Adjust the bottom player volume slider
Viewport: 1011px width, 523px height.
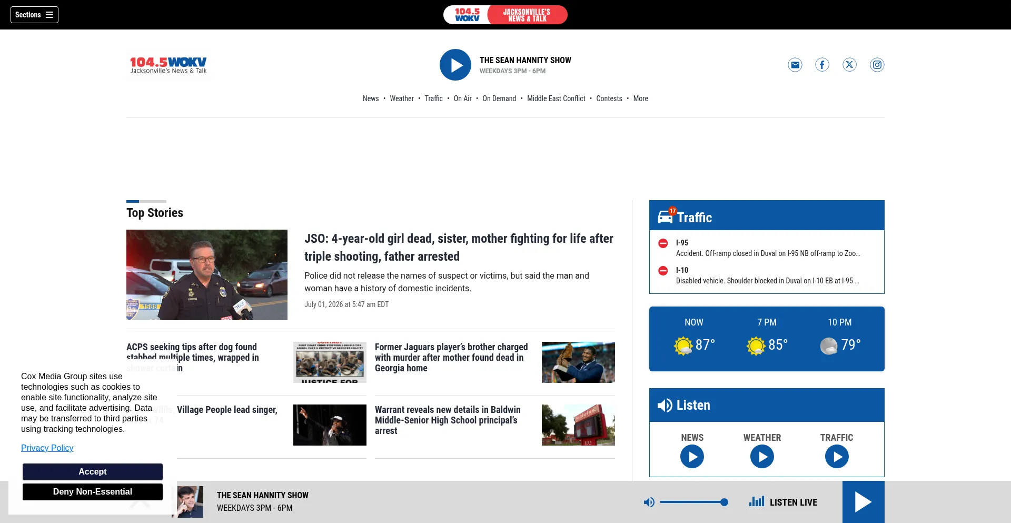(x=694, y=502)
